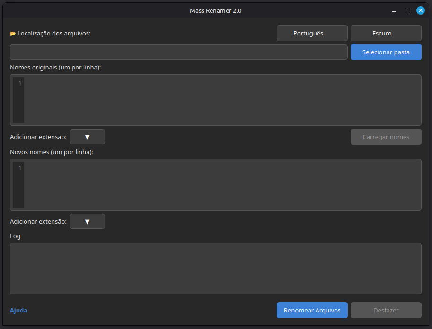Image resolution: width=432 pixels, height=329 pixels.
Task: Select line number 1 in original names gutter
Action: (x=19, y=83)
